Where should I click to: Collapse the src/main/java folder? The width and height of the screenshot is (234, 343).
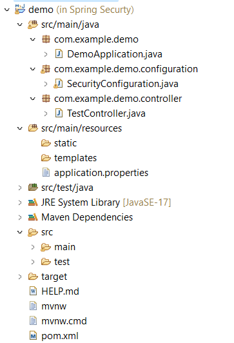pos(20,24)
